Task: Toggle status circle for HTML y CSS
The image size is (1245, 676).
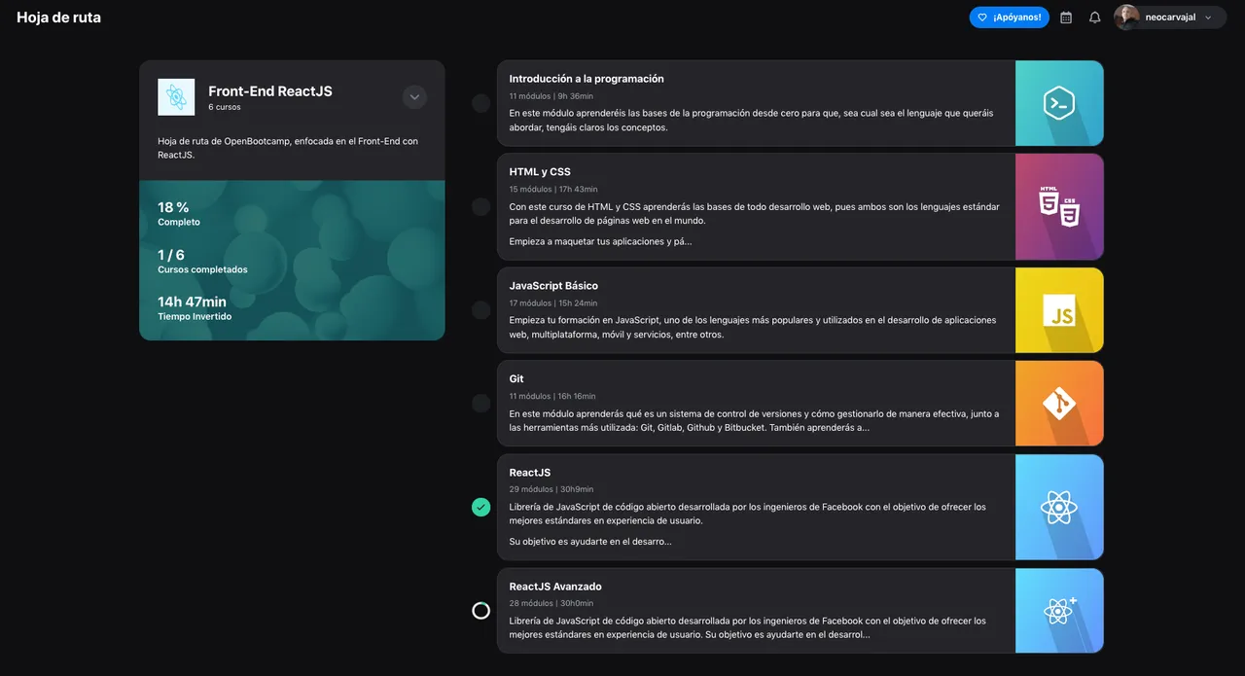Action: pos(480,206)
